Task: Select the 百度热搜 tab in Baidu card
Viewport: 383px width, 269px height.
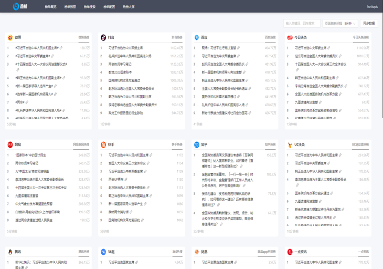Action: click(270, 37)
